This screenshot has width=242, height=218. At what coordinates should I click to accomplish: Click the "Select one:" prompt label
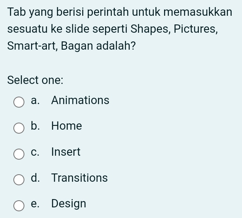[35, 80]
